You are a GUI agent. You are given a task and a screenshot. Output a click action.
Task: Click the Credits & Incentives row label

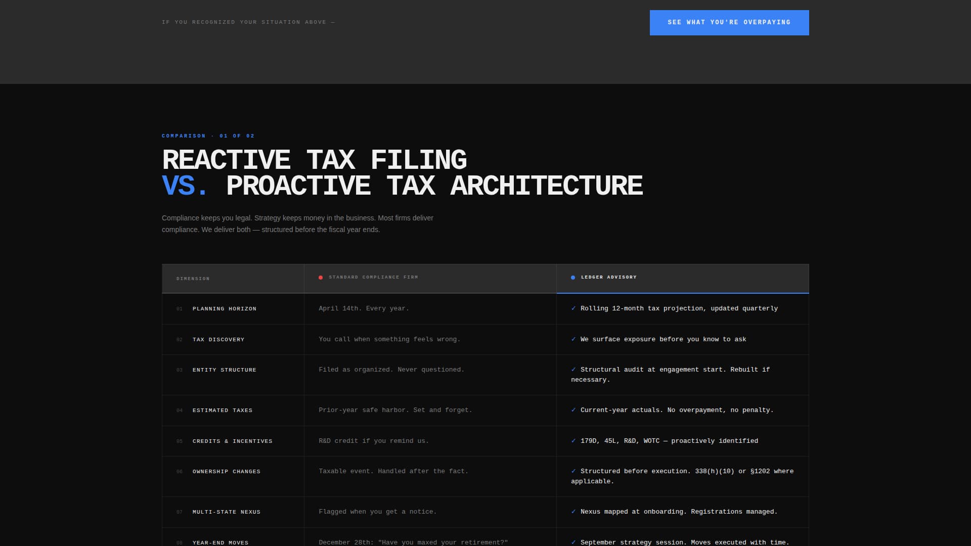tap(233, 441)
